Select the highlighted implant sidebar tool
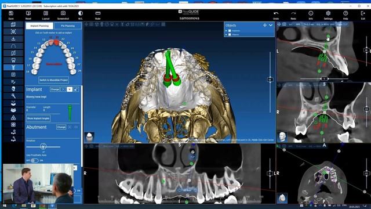Viewport: 371px width, 209px height. coord(13,67)
